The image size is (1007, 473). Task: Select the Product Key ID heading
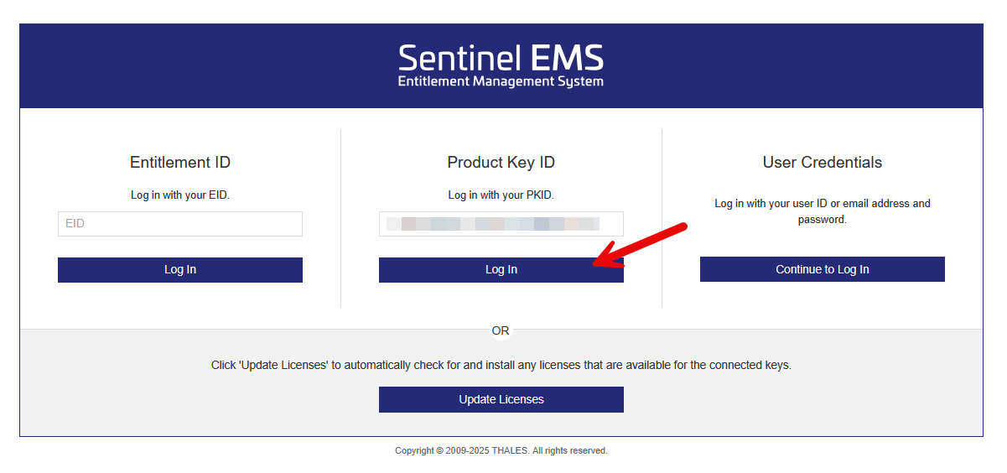(501, 163)
